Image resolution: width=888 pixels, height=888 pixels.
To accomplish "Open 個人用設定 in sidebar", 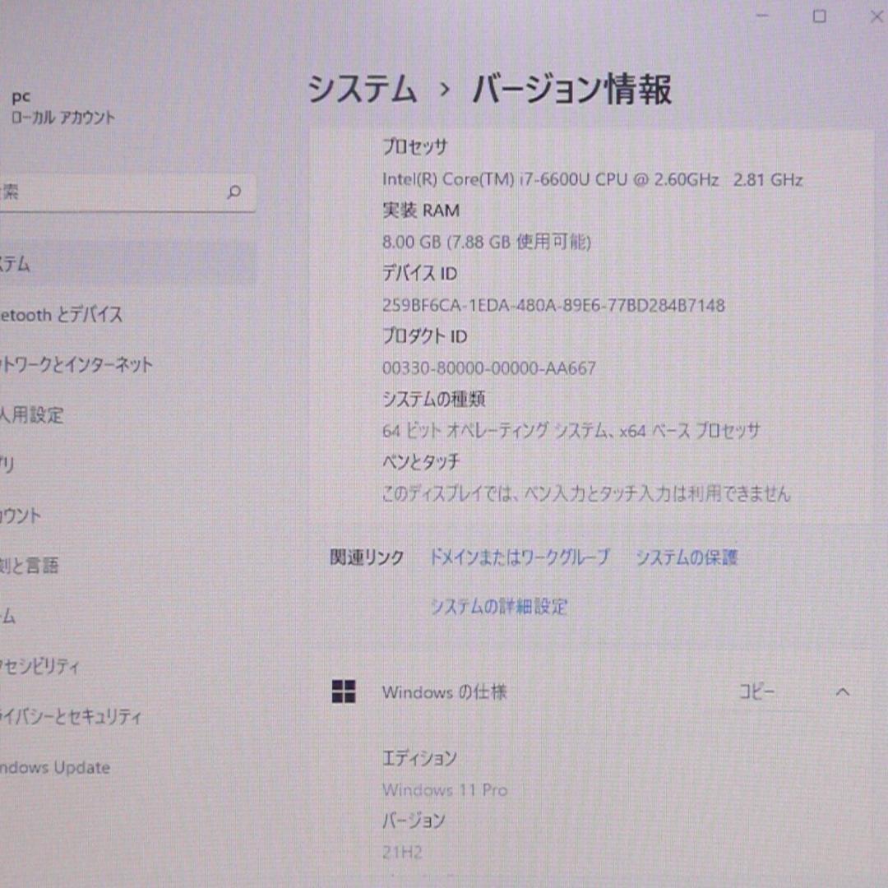I will (32, 414).
